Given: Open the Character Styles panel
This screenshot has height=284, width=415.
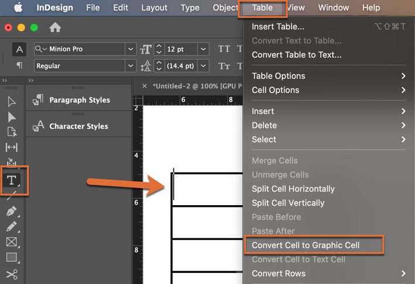Looking at the screenshot, I should [78, 126].
